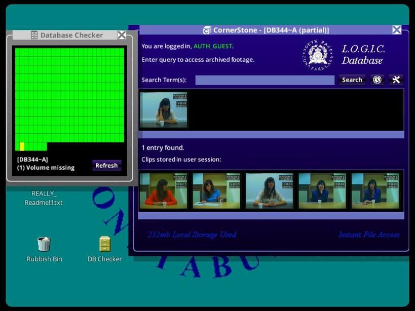
Task: Open the REALLY_Readme!!!.txt desktop file
Action: [x=44, y=198]
